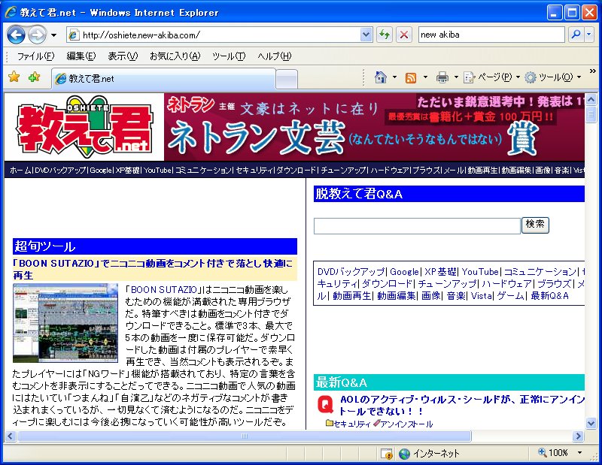Click horizontal scrollbar right arrow
The width and height of the screenshot is (602, 465).
click(578, 436)
